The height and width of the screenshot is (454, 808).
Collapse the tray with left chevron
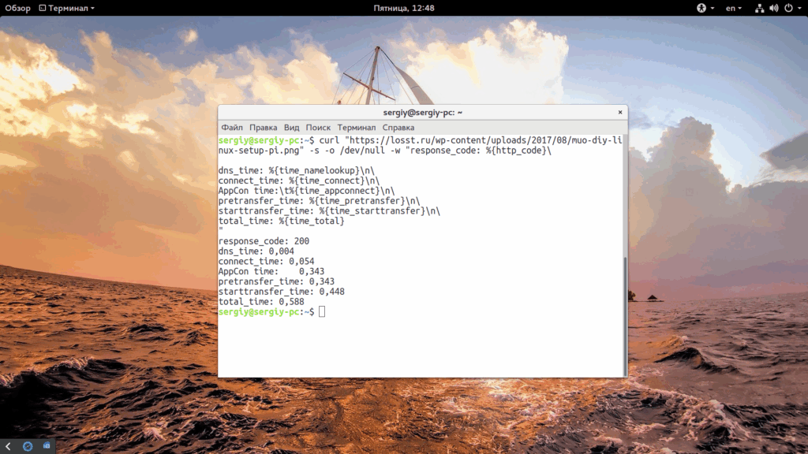coord(8,446)
